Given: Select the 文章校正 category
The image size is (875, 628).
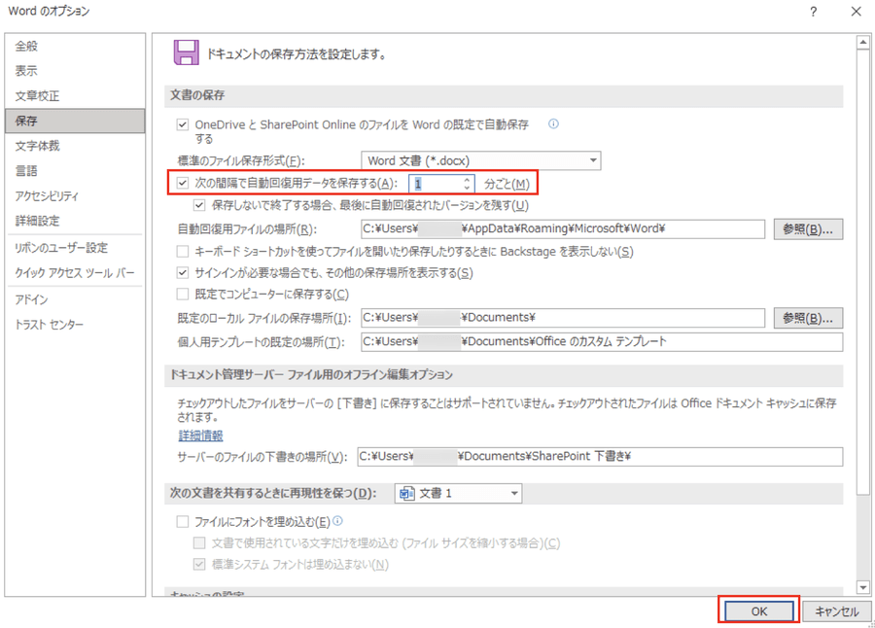Looking at the screenshot, I should (x=75, y=96).
